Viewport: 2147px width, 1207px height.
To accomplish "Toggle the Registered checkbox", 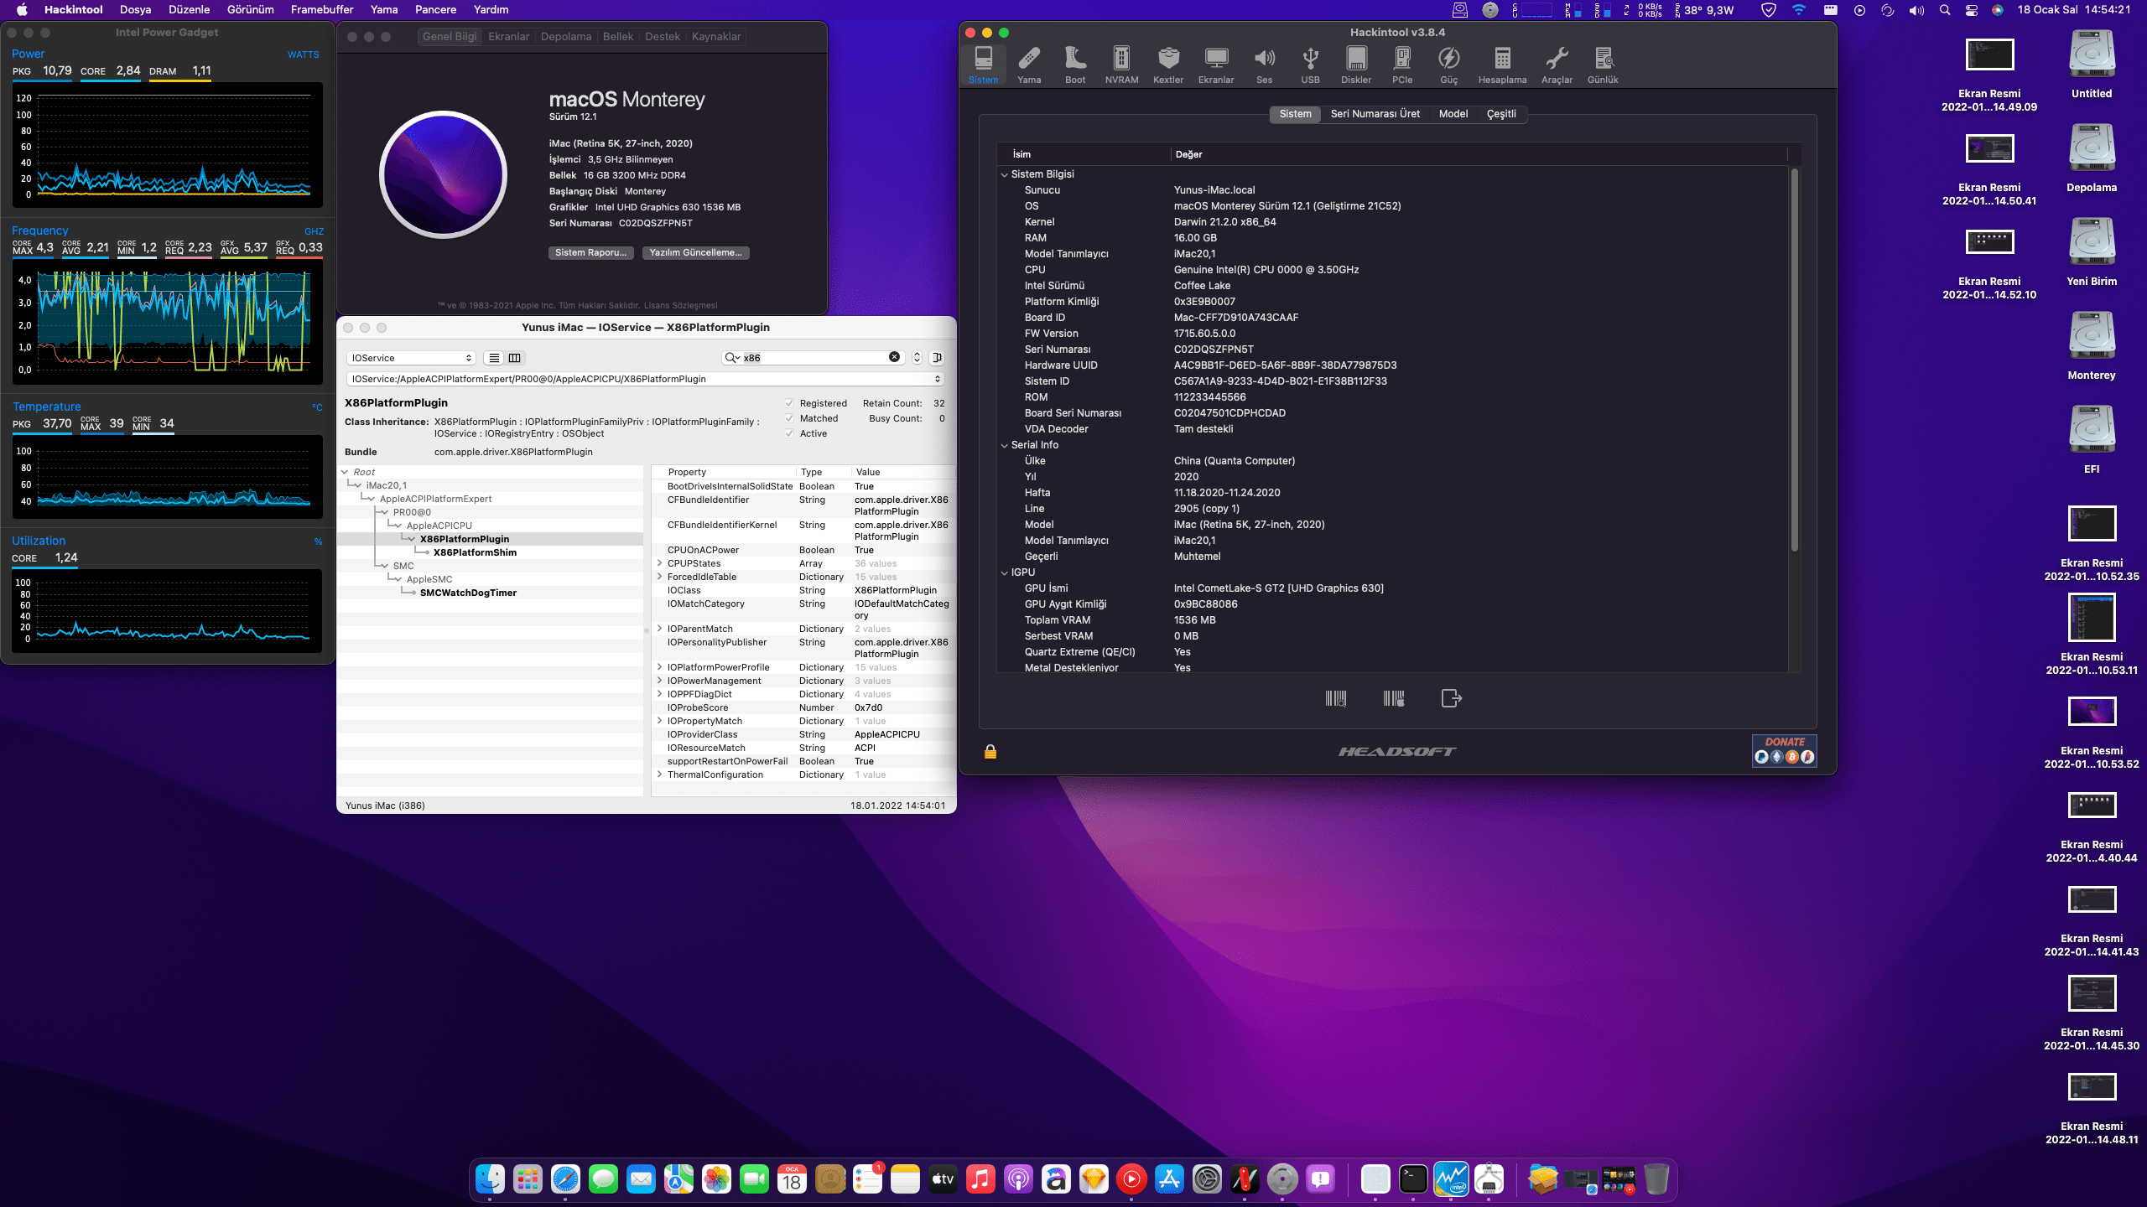I will [x=789, y=403].
